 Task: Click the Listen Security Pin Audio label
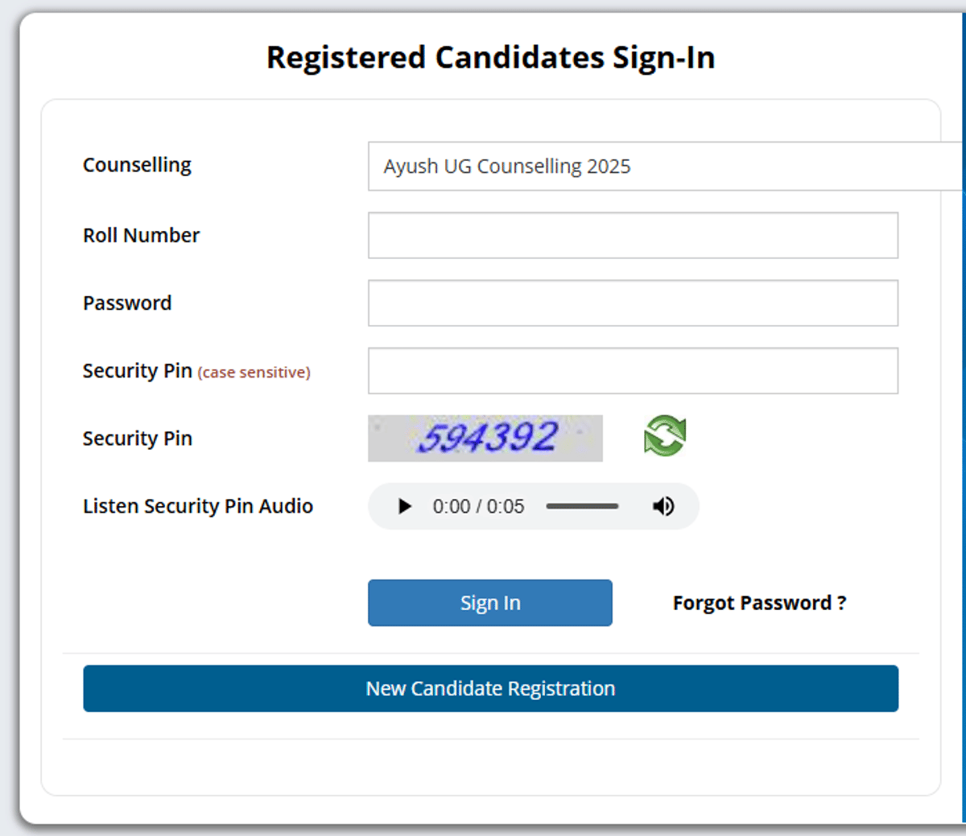pos(198,506)
